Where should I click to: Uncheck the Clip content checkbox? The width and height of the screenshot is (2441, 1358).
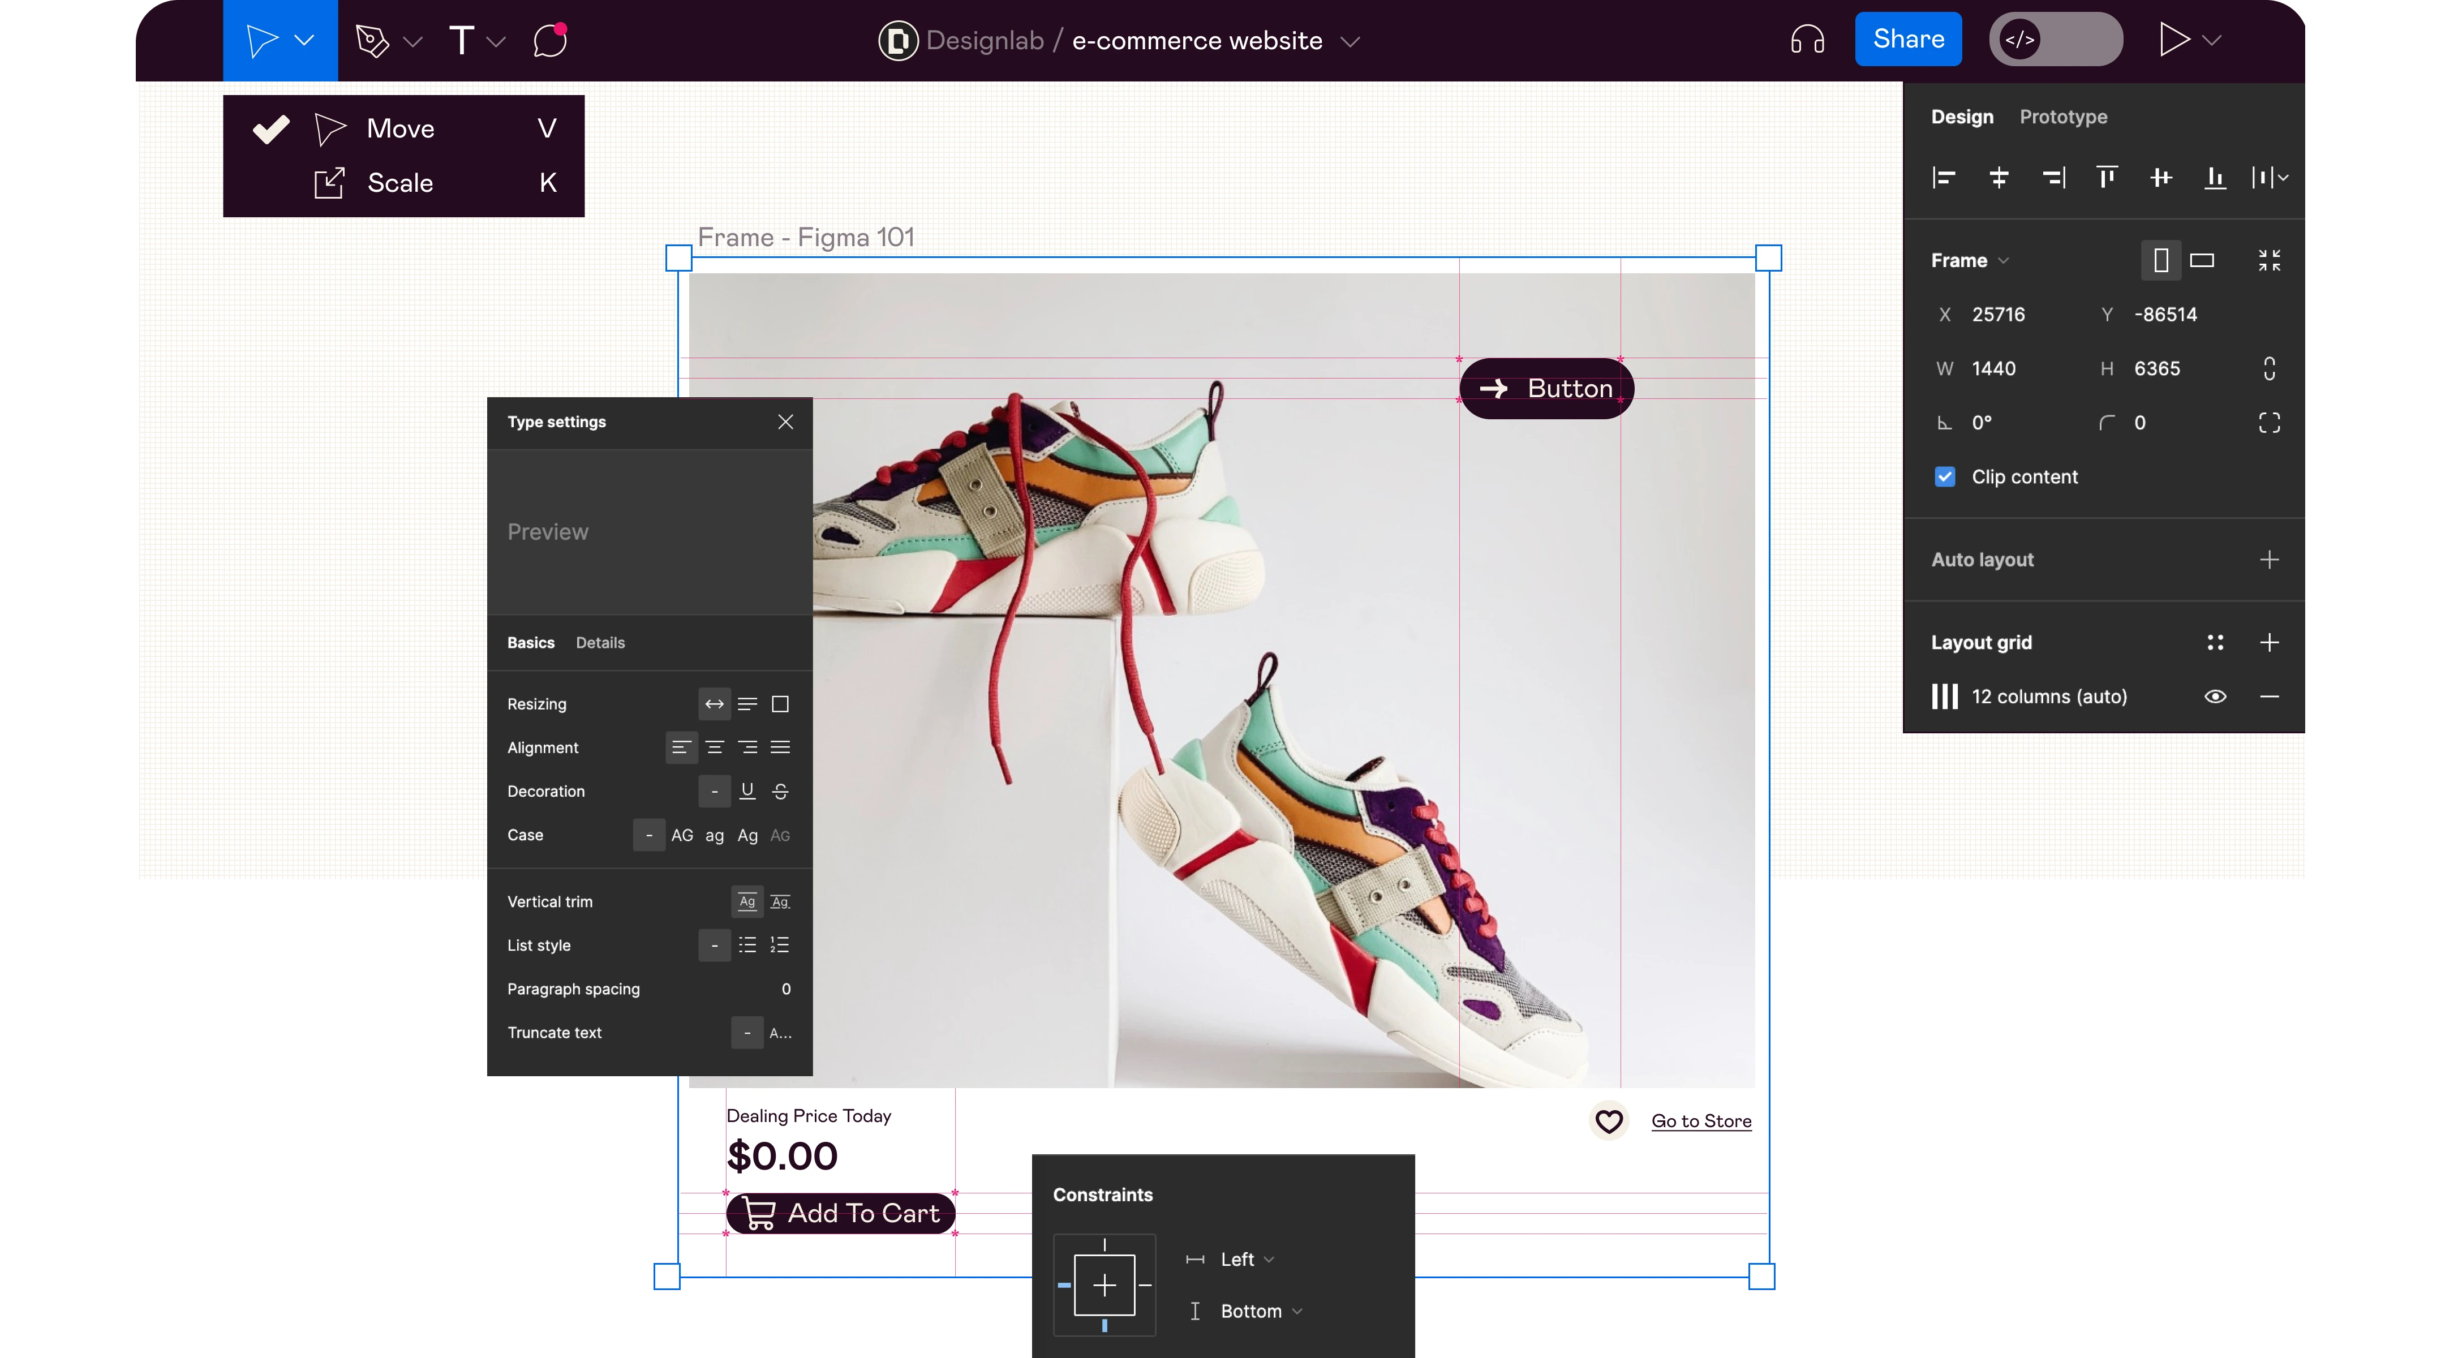tap(1944, 476)
